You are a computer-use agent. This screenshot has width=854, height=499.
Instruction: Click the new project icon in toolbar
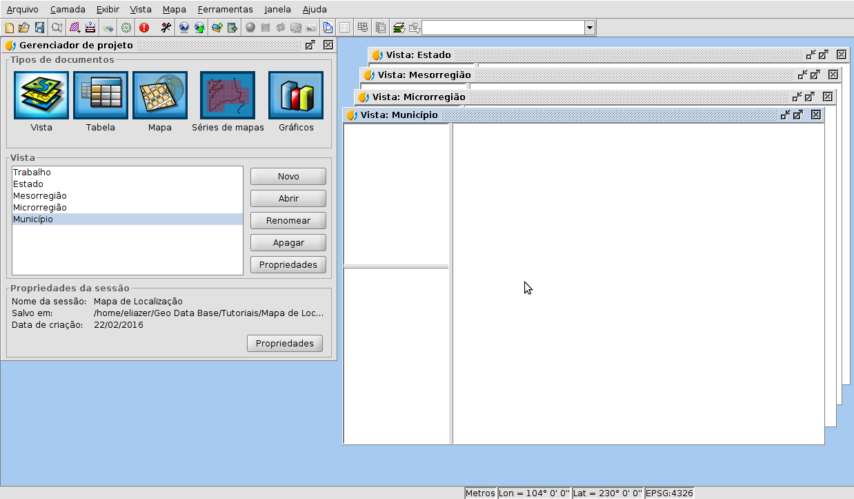[9, 28]
